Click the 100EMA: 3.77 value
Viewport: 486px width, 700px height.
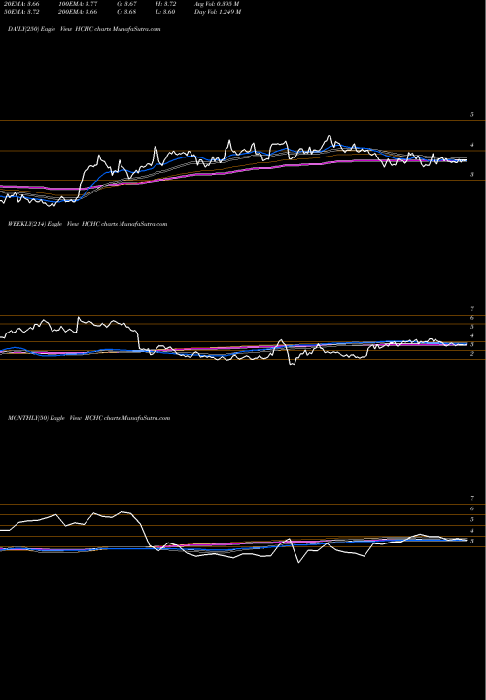point(78,4)
